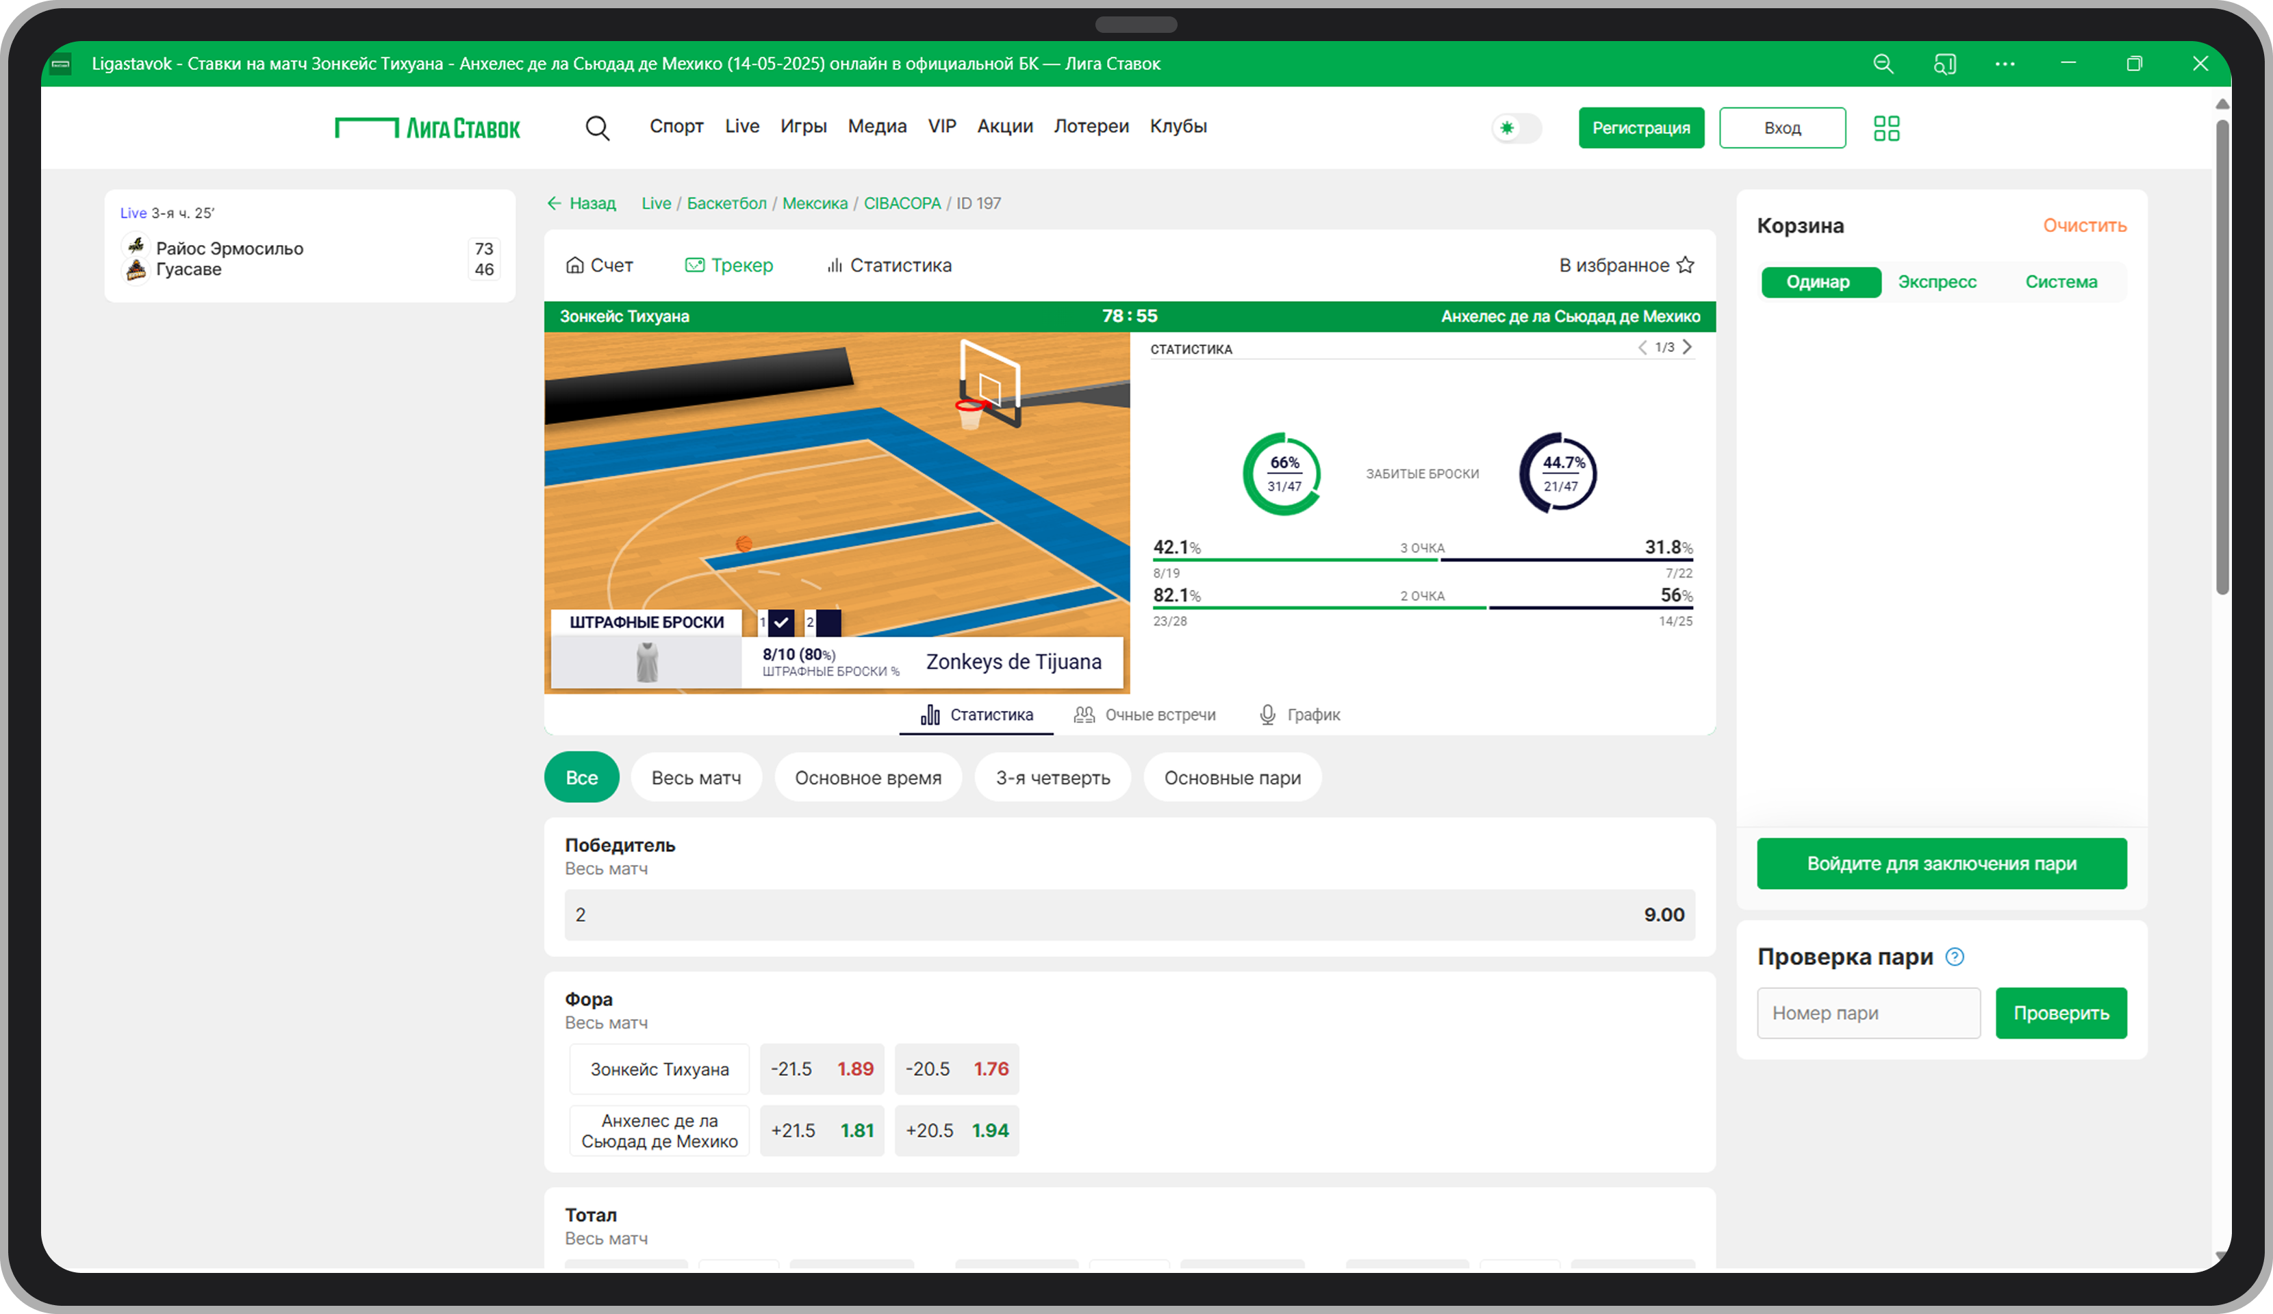Go to next statistics page arrow

click(x=1687, y=347)
